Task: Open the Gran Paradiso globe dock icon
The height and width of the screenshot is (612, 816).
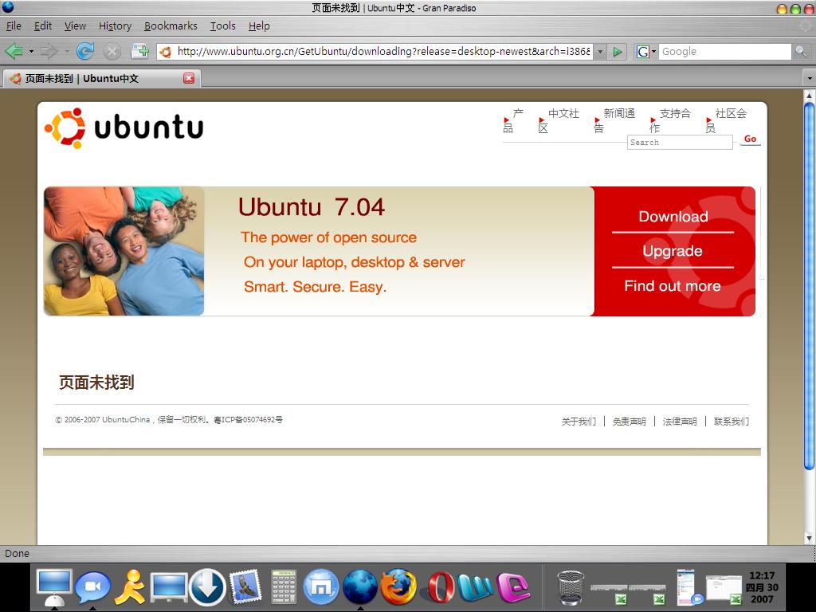Action: pos(359,586)
